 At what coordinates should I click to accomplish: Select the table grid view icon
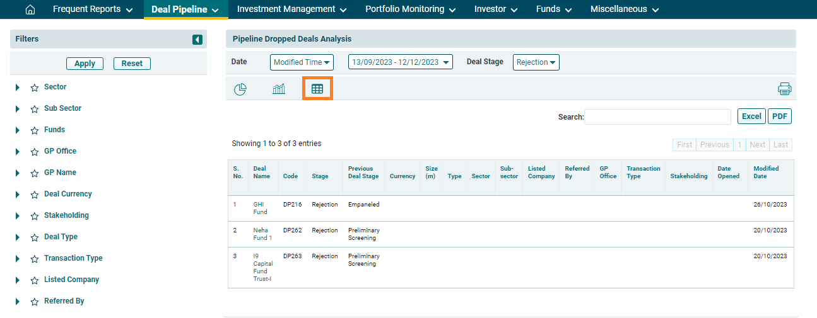tap(317, 89)
